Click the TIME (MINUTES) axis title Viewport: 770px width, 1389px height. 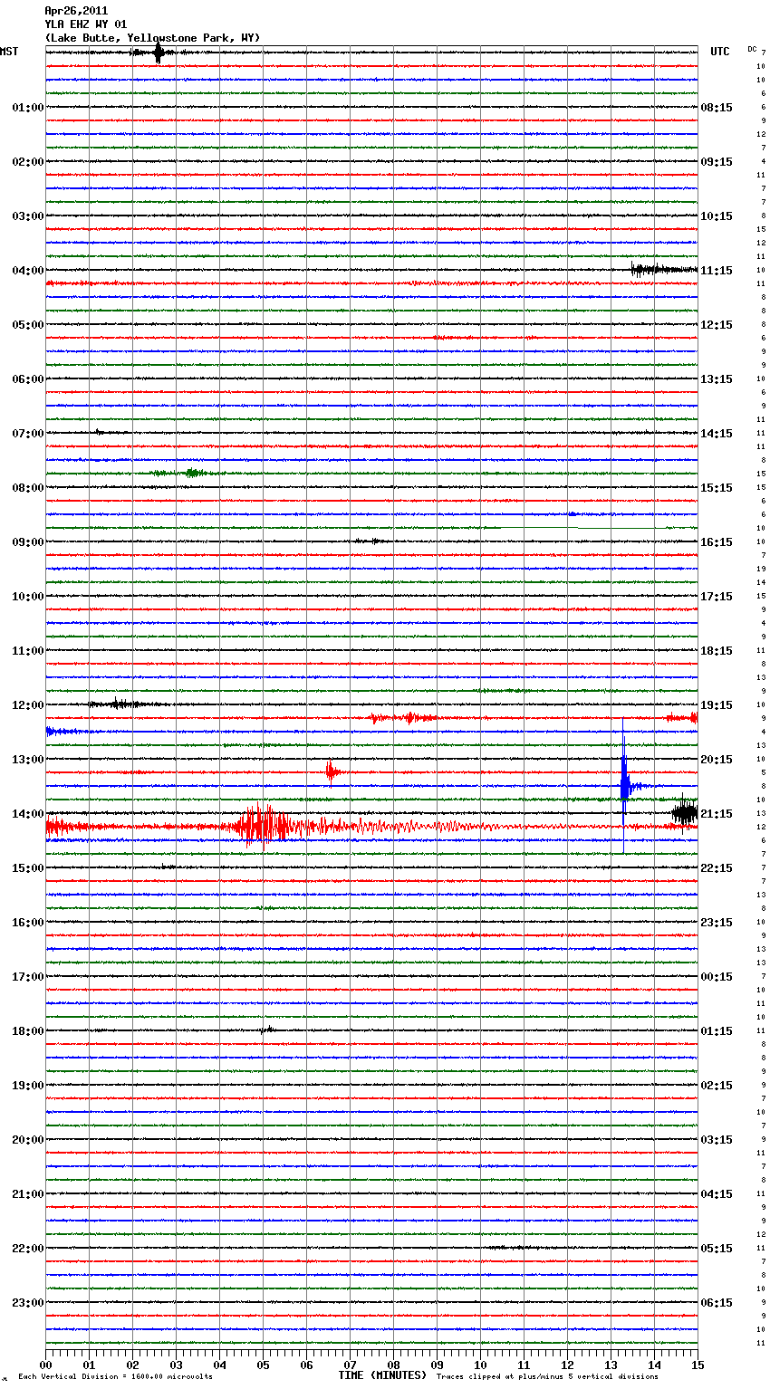pyautogui.click(x=382, y=1375)
